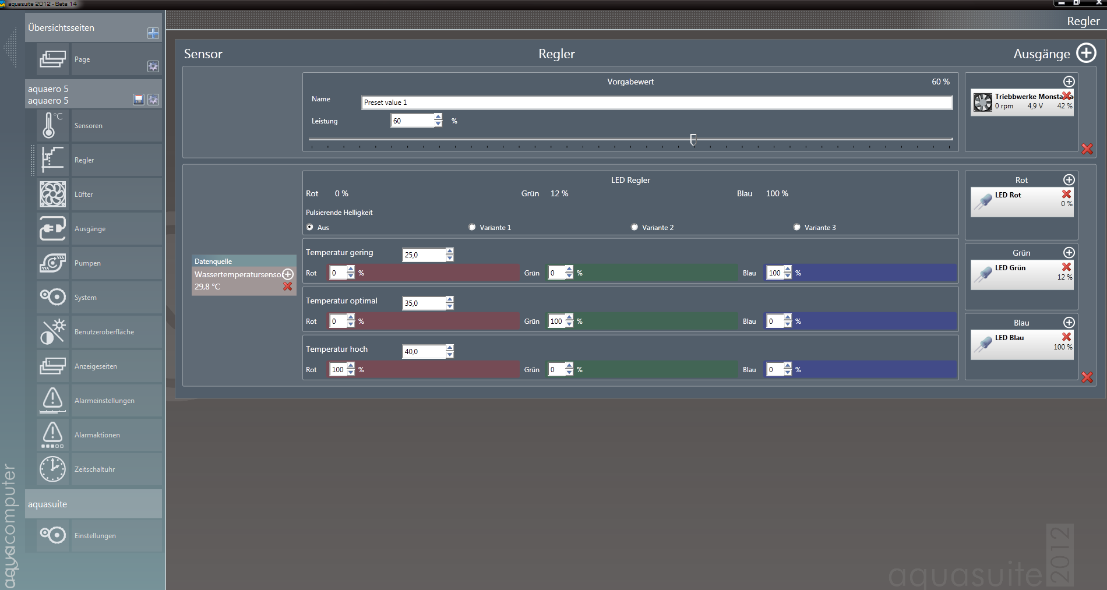This screenshot has height=590, width=1107.
Task: Remove the LED Rot output
Action: click(x=1067, y=194)
